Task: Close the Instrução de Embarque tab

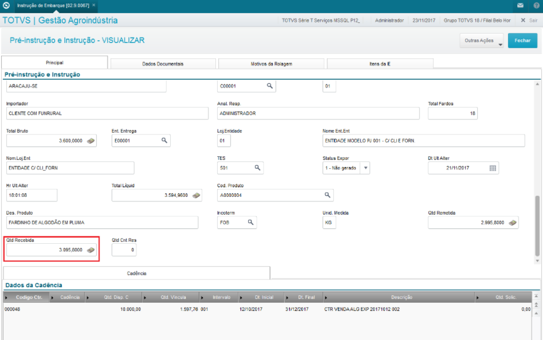Action: [94, 5]
